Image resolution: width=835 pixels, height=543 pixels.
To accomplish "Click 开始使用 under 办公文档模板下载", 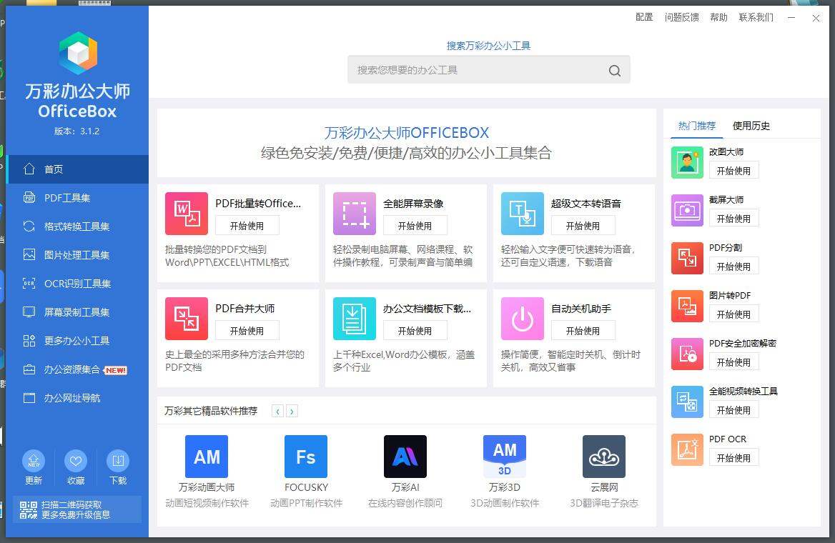I will point(415,331).
